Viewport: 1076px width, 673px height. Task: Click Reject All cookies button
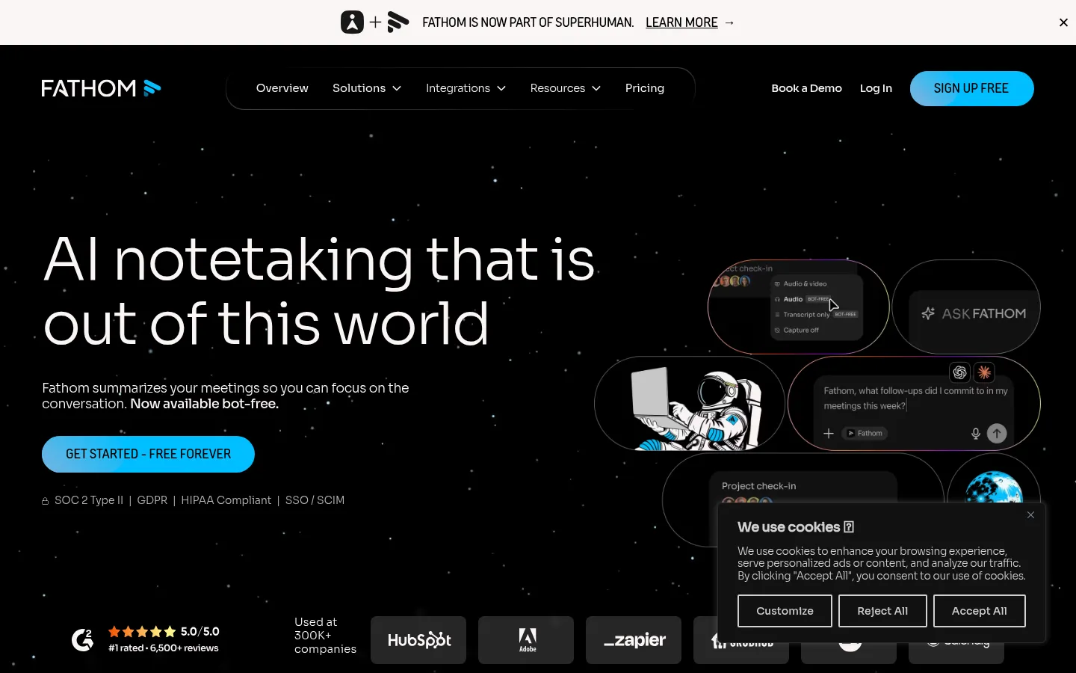click(x=882, y=611)
